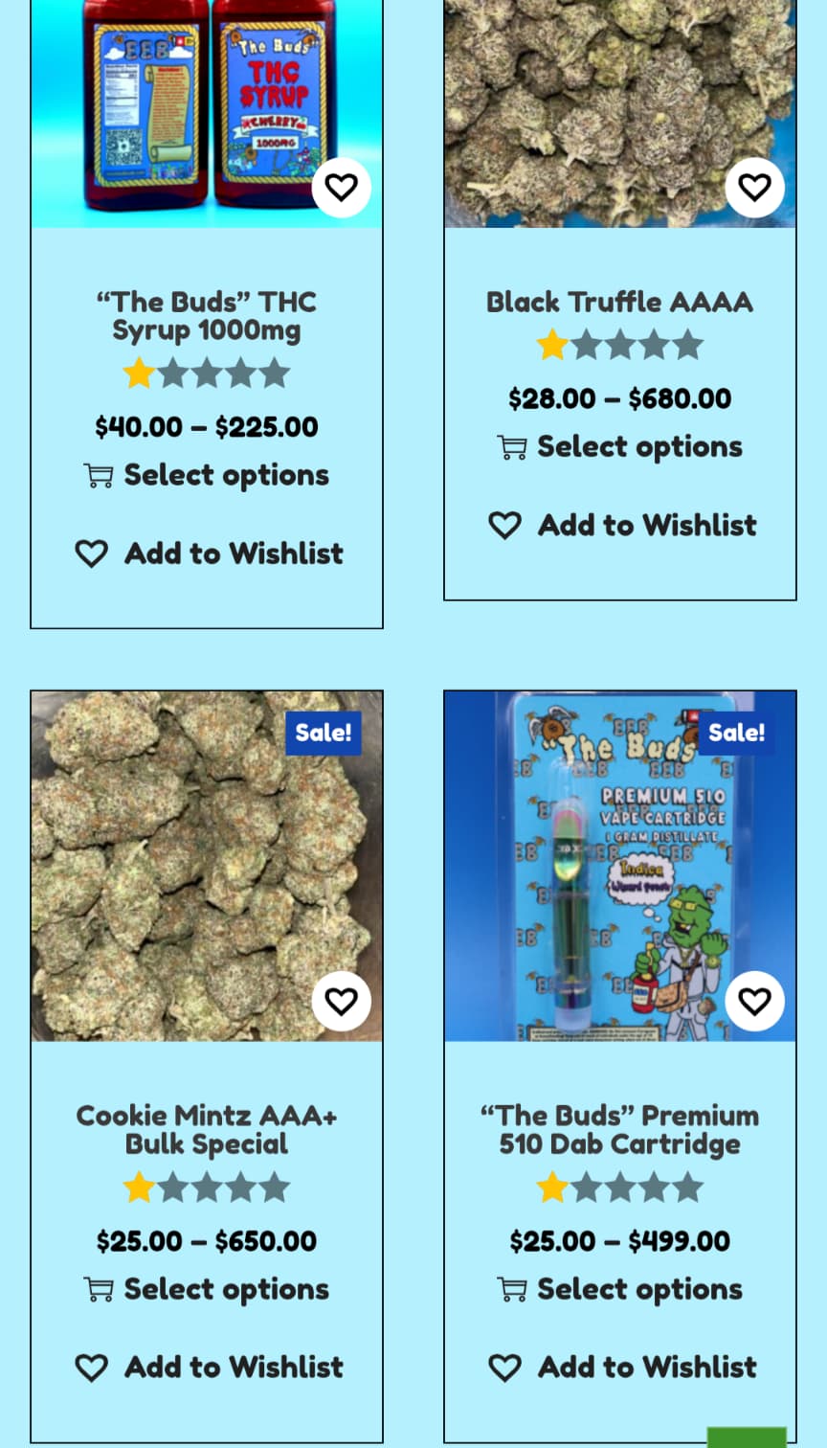Image resolution: width=827 pixels, height=1448 pixels.
Task: Click heart overlay on Cookie Mintz image
Action: [341, 1001]
